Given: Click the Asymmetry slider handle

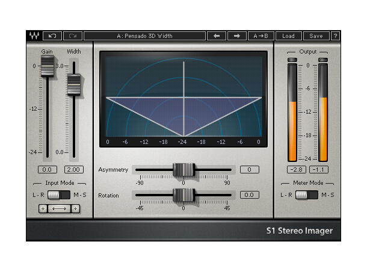Looking at the screenshot, I should [x=183, y=170].
